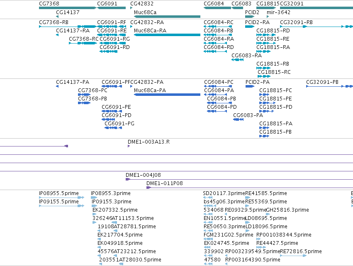Click EST IP08955.5prime label
The image size is (353, 266).
point(59,193)
